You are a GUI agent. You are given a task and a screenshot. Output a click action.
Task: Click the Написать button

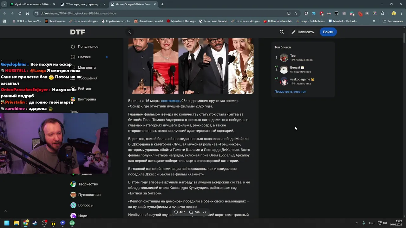pyautogui.click(x=303, y=32)
